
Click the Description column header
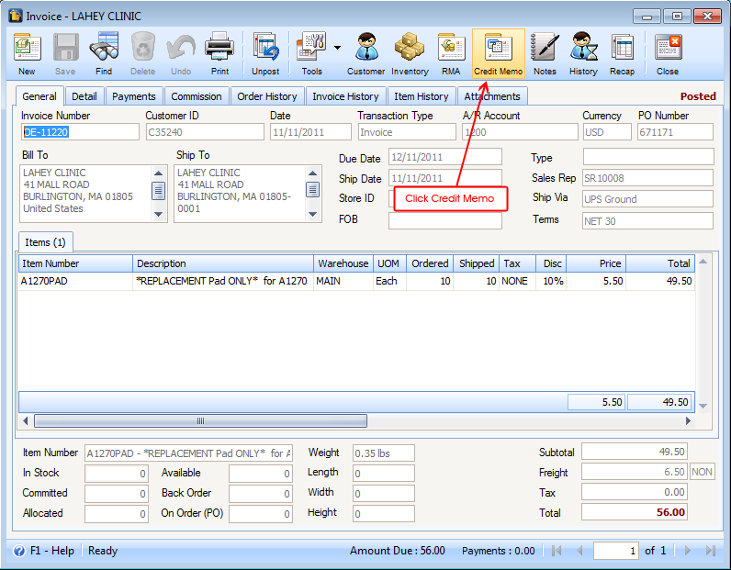[x=223, y=263]
